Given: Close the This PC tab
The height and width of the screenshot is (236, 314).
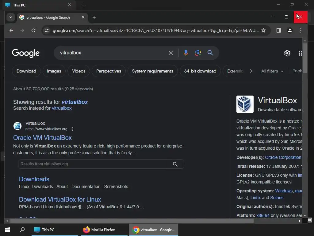Looking at the screenshot, I should click(69, 5).
